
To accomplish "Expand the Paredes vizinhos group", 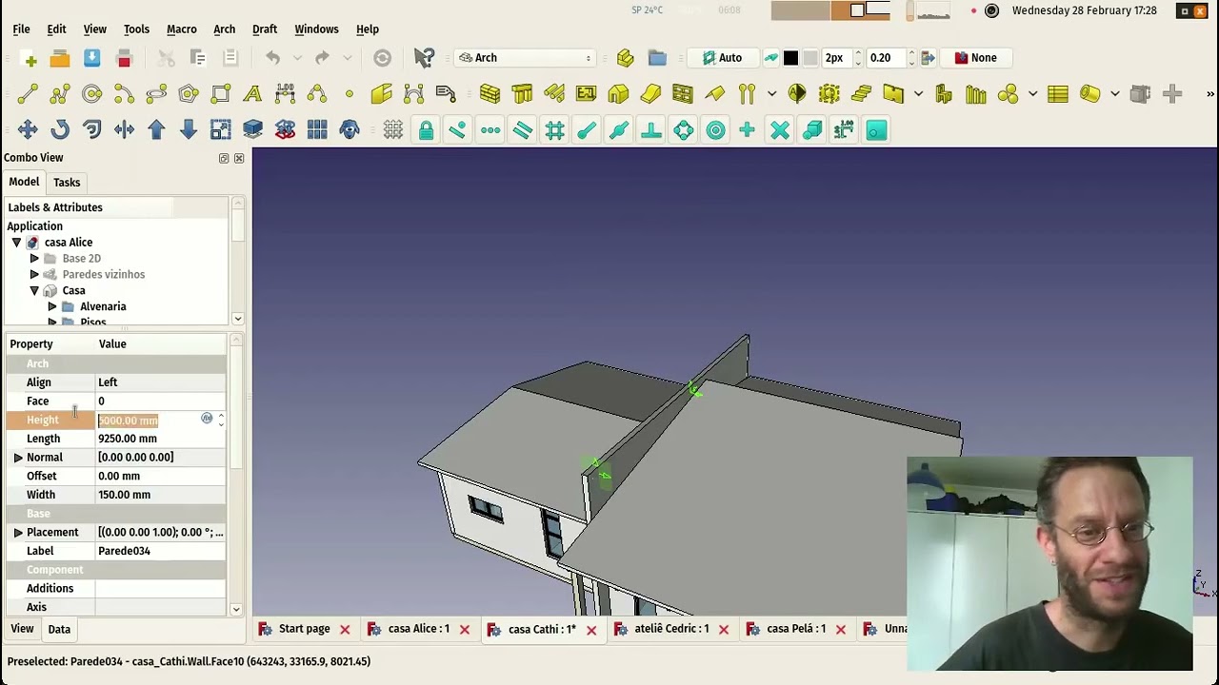I will (x=34, y=274).
